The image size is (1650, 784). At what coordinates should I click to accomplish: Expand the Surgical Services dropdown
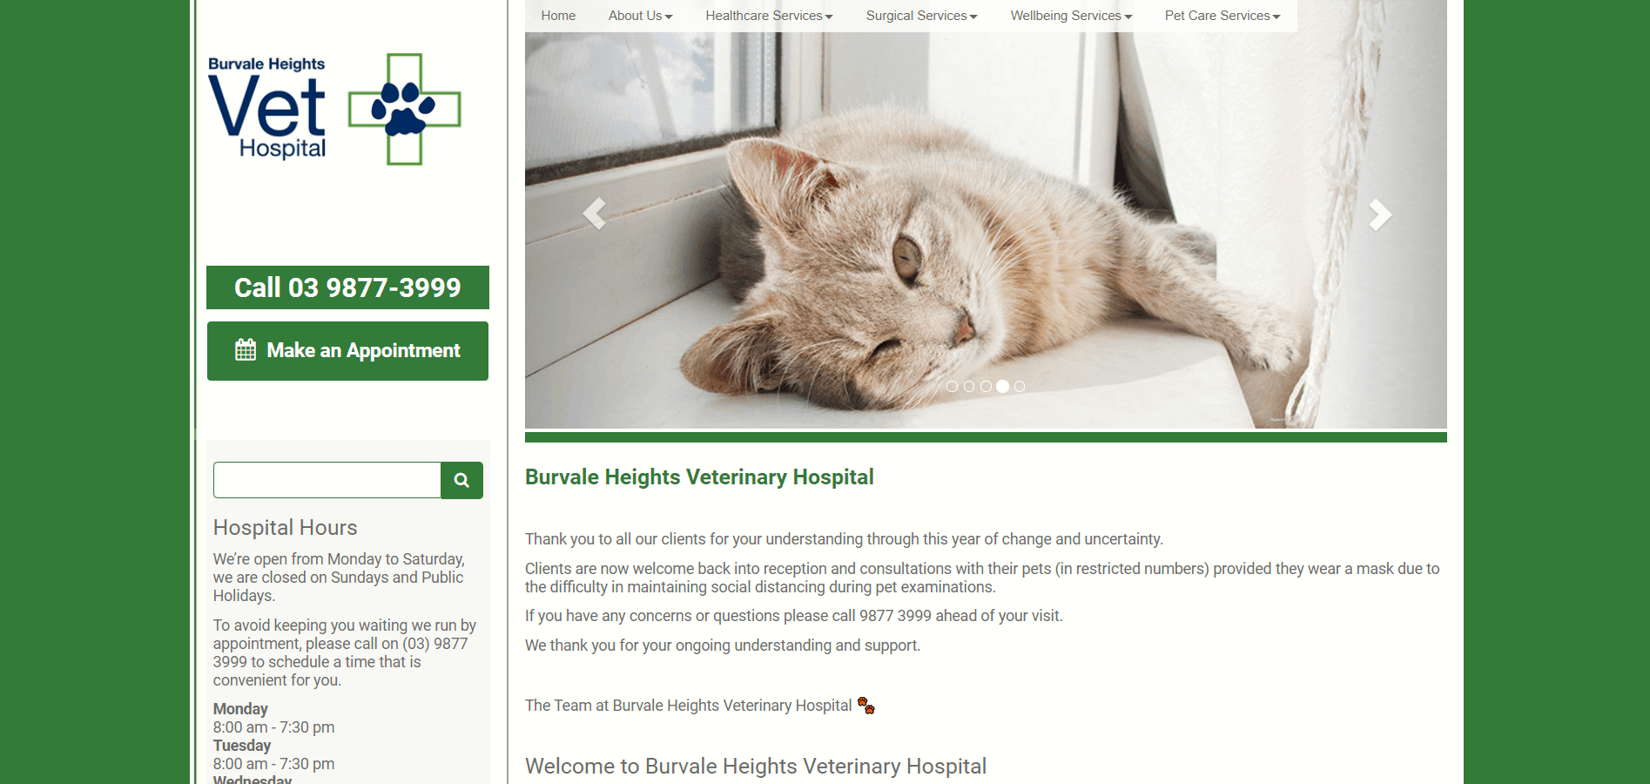[921, 16]
